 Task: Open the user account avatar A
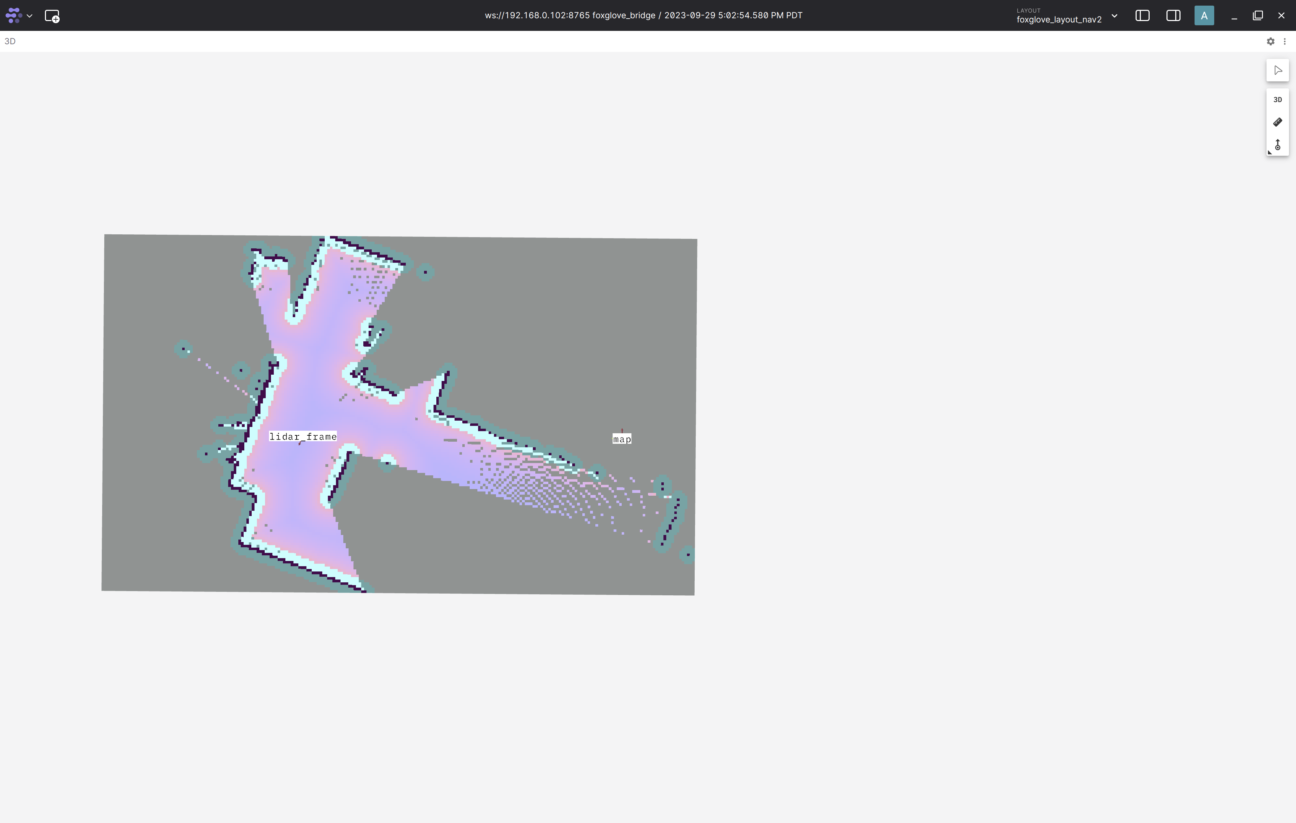[1204, 15]
